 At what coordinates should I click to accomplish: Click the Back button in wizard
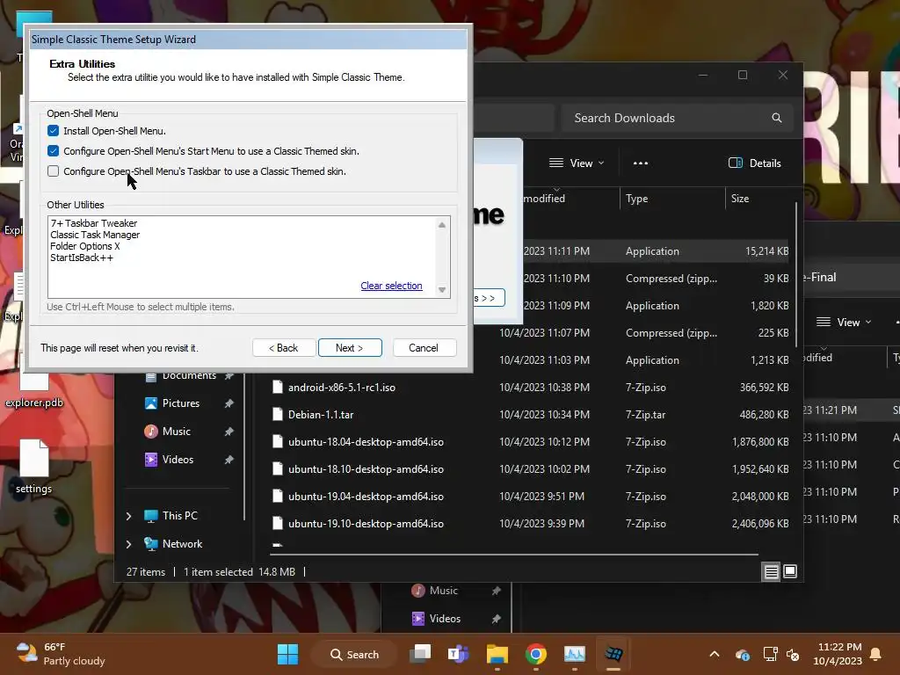tap(284, 348)
